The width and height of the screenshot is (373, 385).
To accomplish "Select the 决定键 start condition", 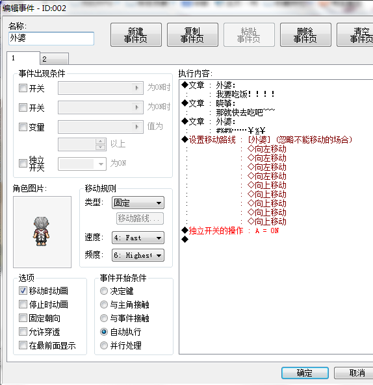I will [104, 291].
